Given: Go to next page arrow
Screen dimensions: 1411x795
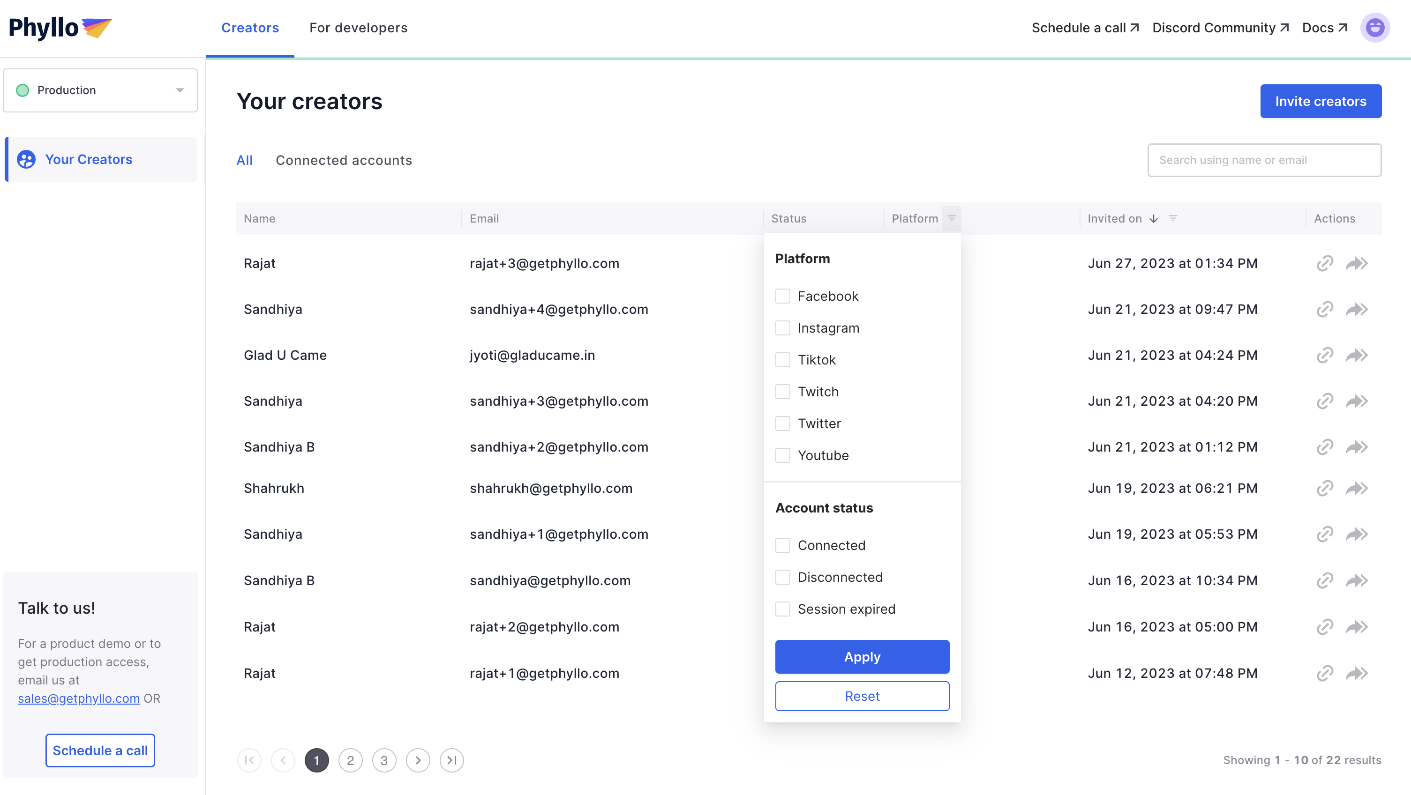Looking at the screenshot, I should point(417,760).
